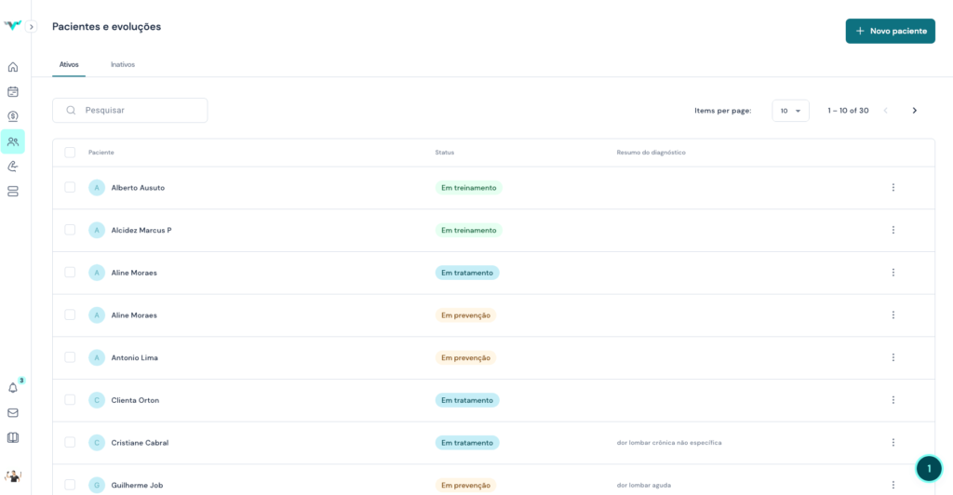Open the book icon in sidebar
This screenshot has height=495, width=953.
[x=13, y=437]
